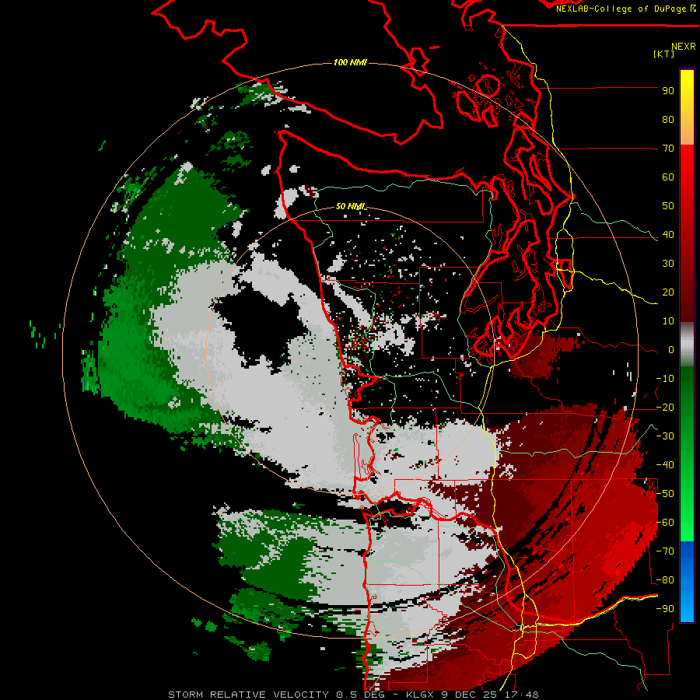
Task: Click the gray zero-velocity segment of color bar
Action: pos(687,345)
